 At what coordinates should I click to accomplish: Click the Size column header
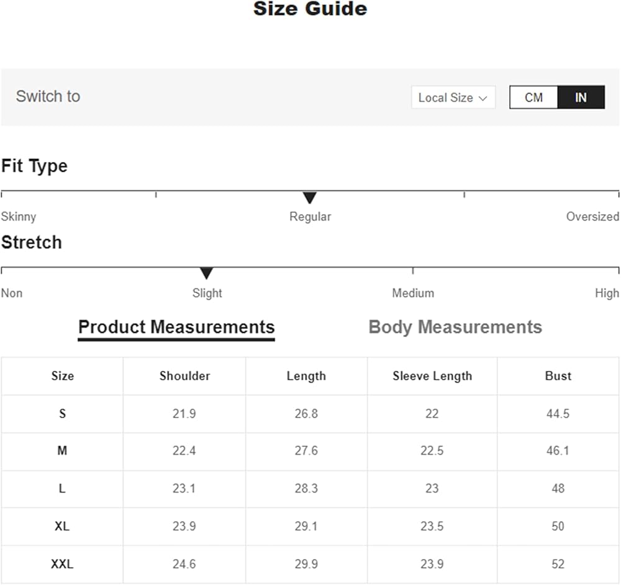[62, 376]
